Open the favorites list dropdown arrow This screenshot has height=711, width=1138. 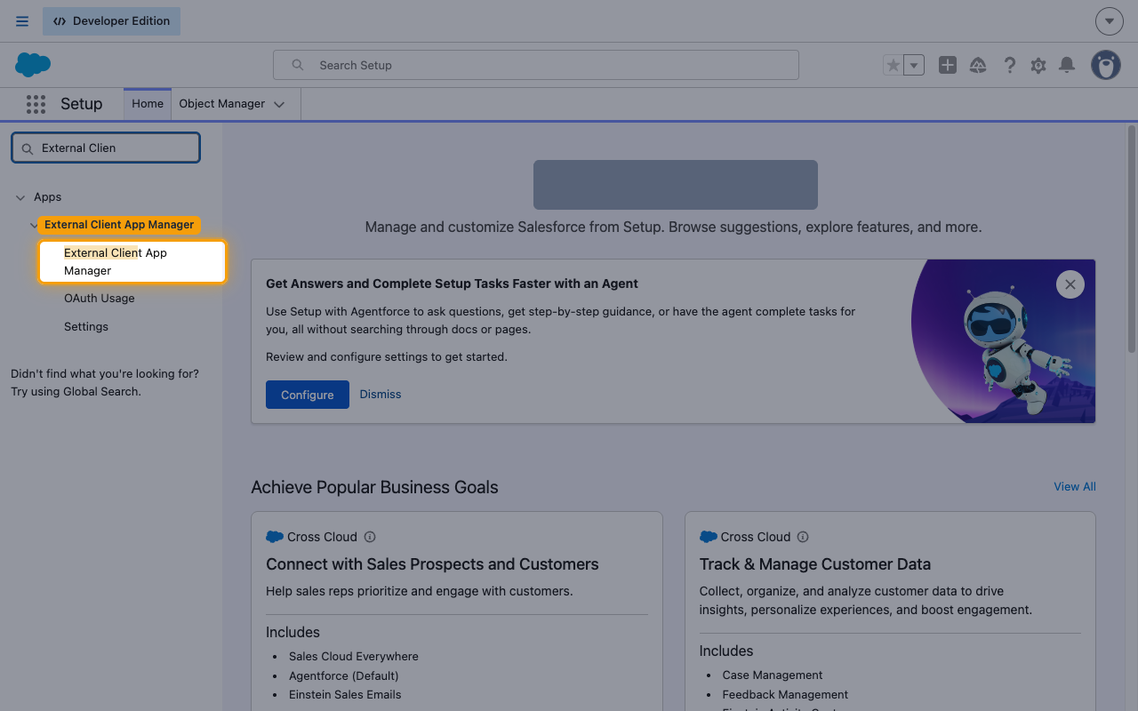click(x=914, y=65)
